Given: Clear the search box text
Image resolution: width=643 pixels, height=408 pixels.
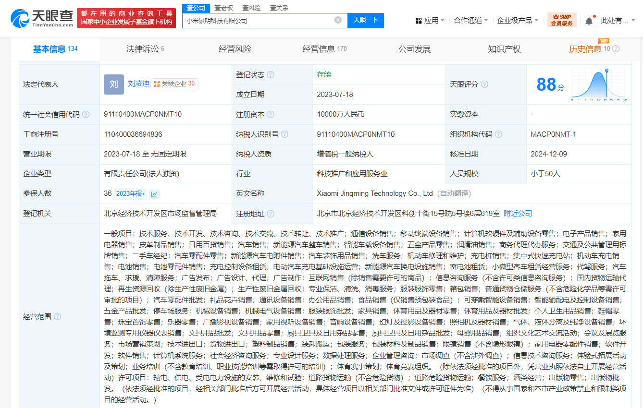Looking at the screenshot, I should [338, 20].
